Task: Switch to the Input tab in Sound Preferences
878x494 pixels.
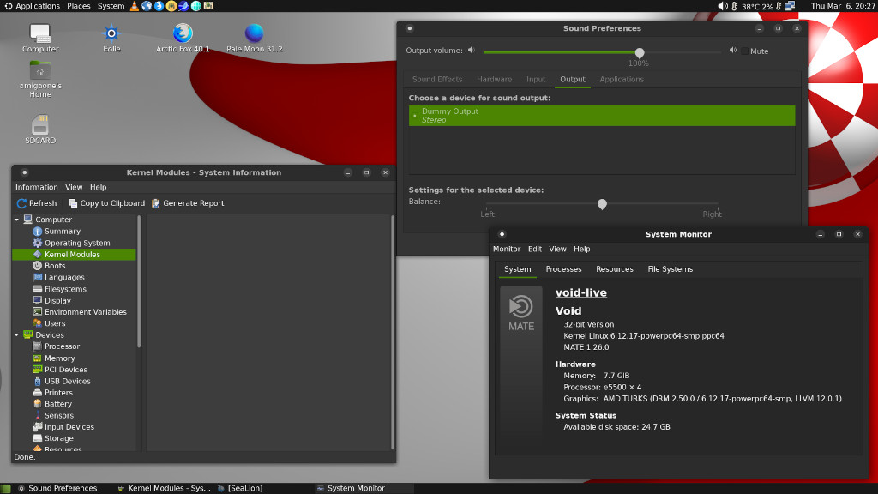Action: pos(536,80)
